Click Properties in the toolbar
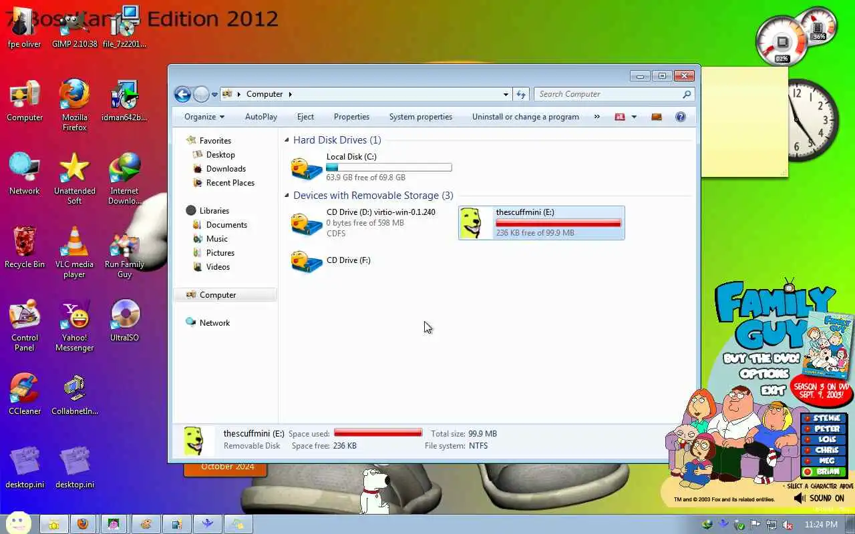 (351, 117)
